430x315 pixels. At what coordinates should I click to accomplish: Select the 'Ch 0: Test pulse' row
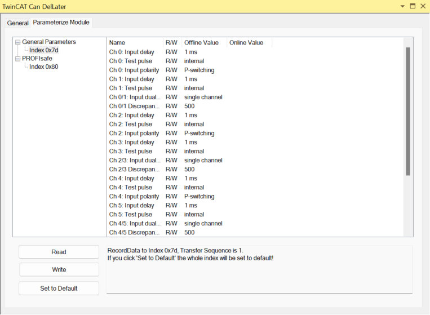pos(189,61)
